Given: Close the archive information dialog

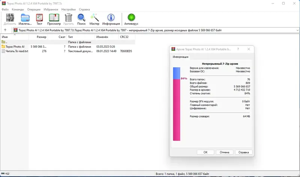Looking at the screenshot, I should click(x=249, y=49).
